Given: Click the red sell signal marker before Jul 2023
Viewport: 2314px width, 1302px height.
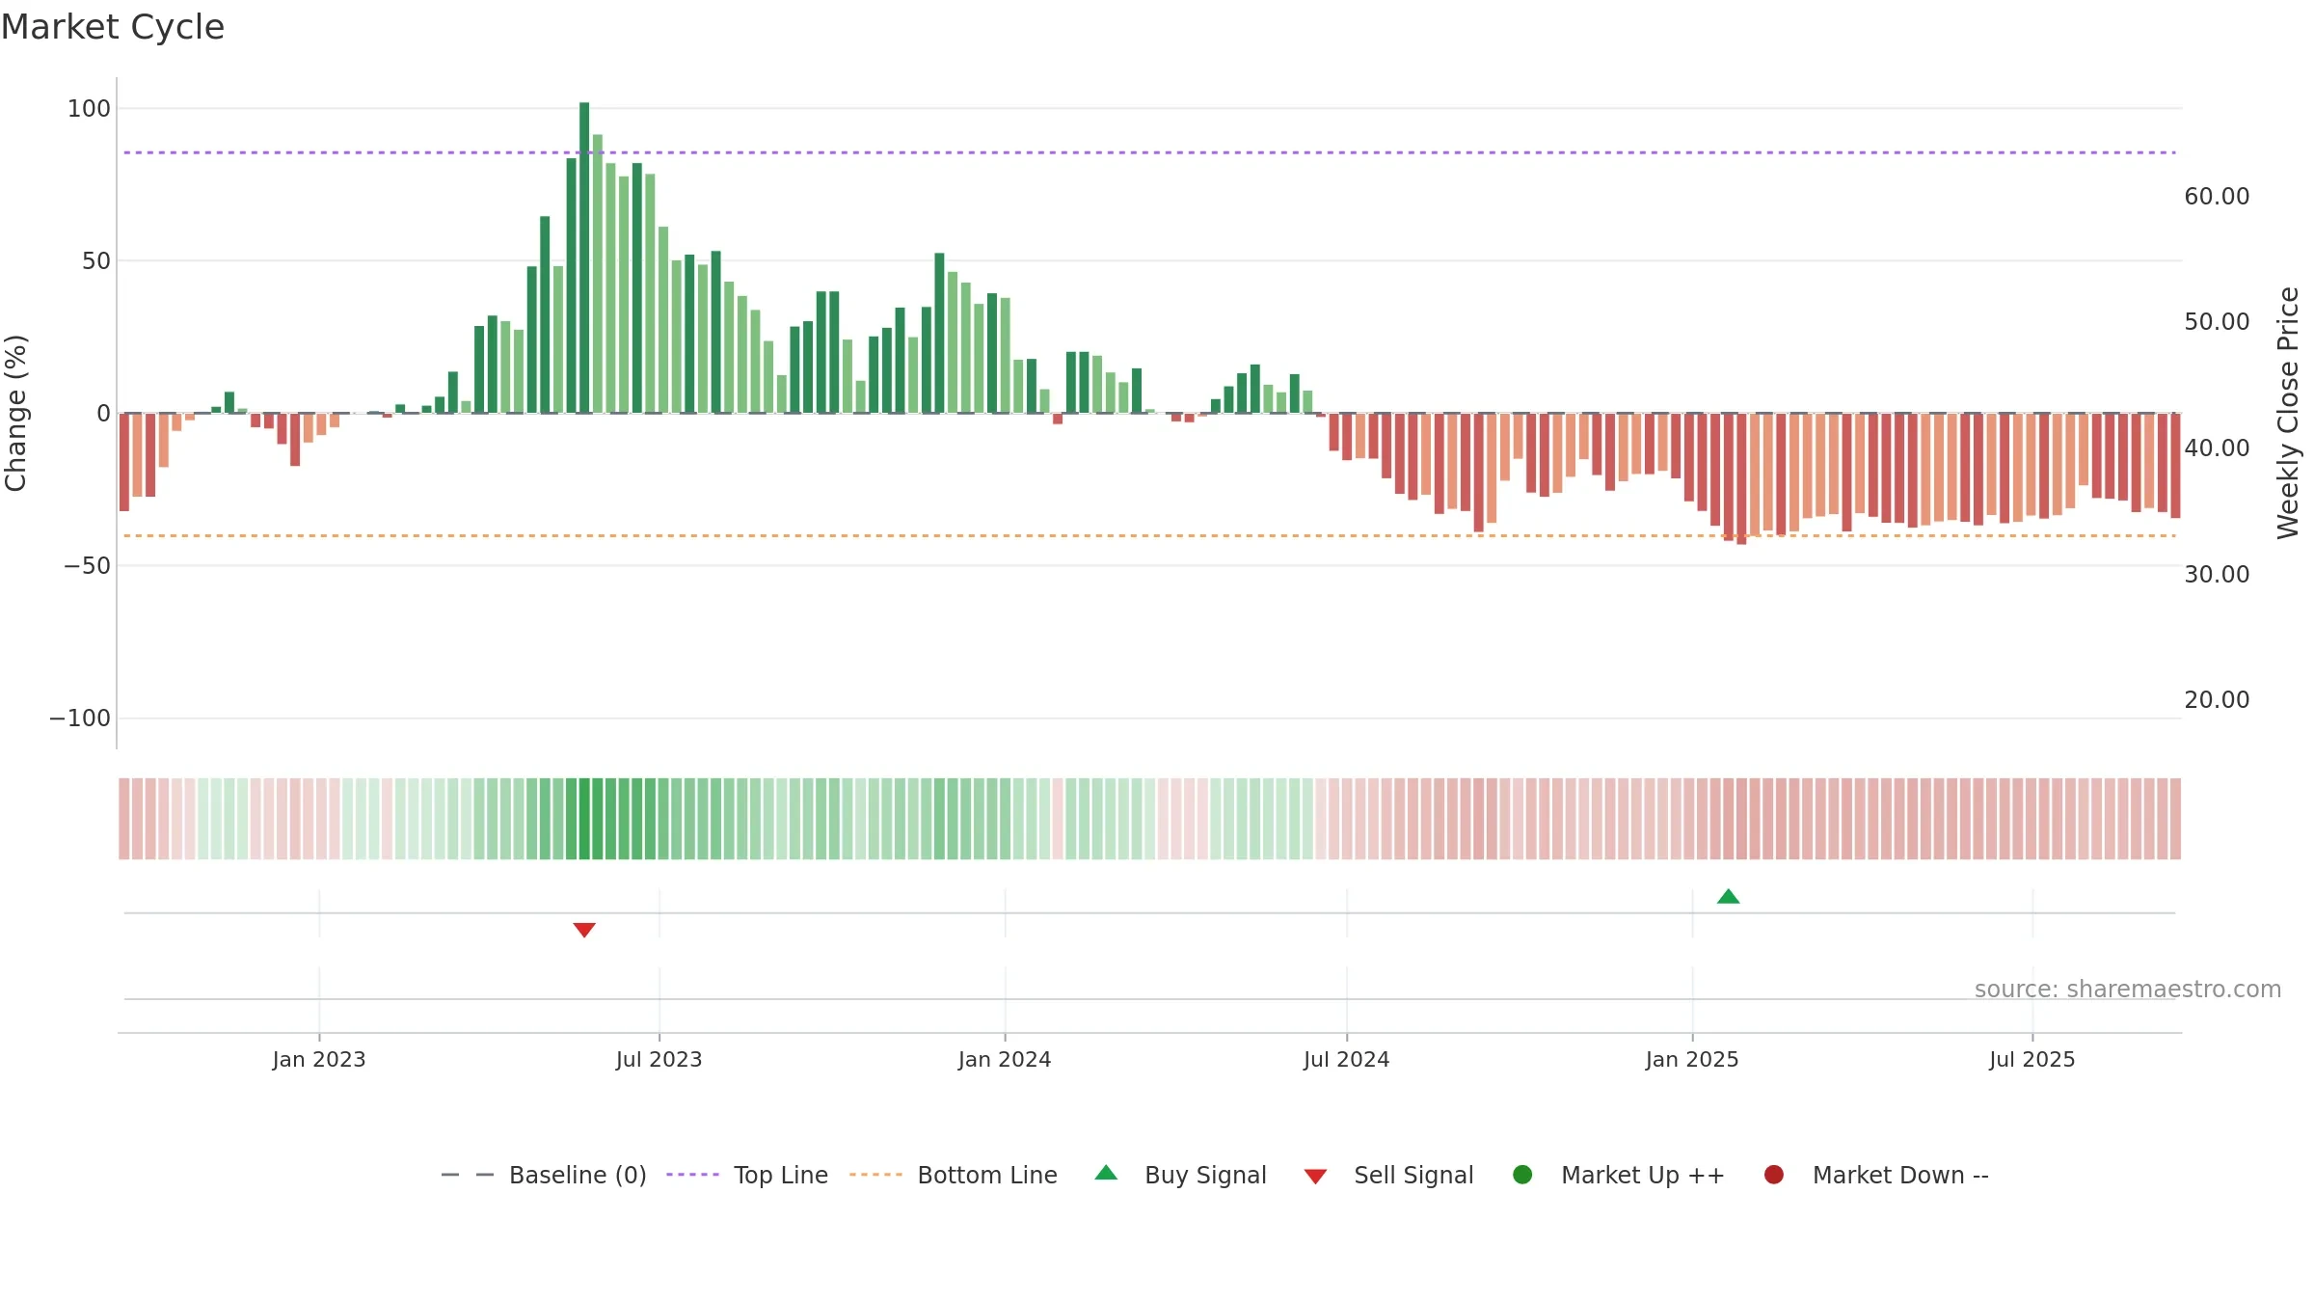Looking at the screenshot, I should (x=584, y=930).
